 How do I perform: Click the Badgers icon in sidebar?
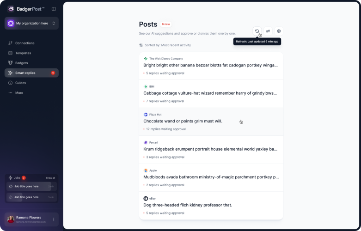coord(11,63)
